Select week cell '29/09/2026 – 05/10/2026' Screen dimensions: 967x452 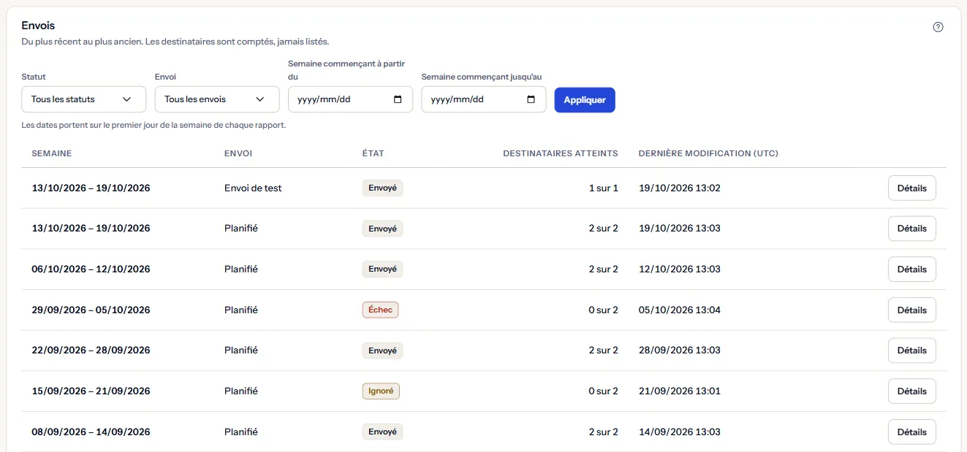click(91, 310)
